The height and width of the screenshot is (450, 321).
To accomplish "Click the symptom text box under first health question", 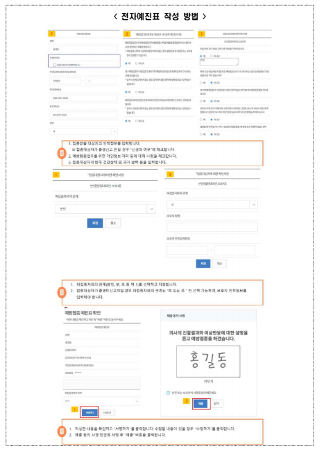I will click(x=219, y=61).
